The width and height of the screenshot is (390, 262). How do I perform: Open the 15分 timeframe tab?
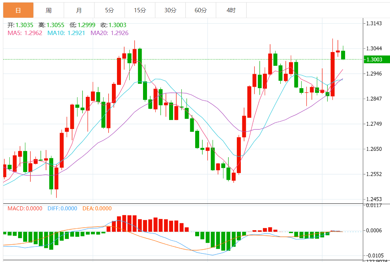pos(140,10)
